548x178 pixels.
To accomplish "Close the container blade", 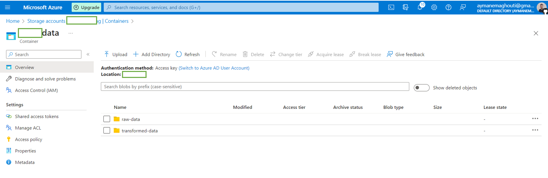I will point(536,33).
